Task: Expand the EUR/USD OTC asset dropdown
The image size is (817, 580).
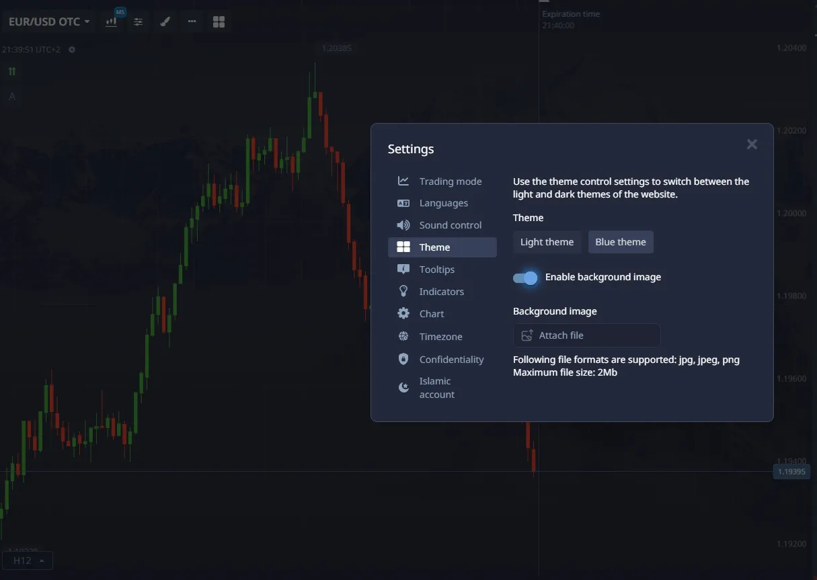Action: tap(49, 22)
